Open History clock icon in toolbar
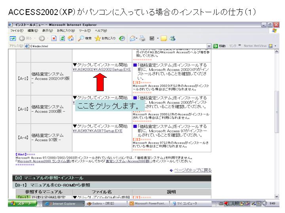This screenshot has height=213, width=285. click(122, 38)
